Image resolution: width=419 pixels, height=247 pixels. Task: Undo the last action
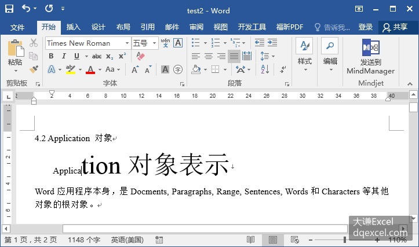26,9
